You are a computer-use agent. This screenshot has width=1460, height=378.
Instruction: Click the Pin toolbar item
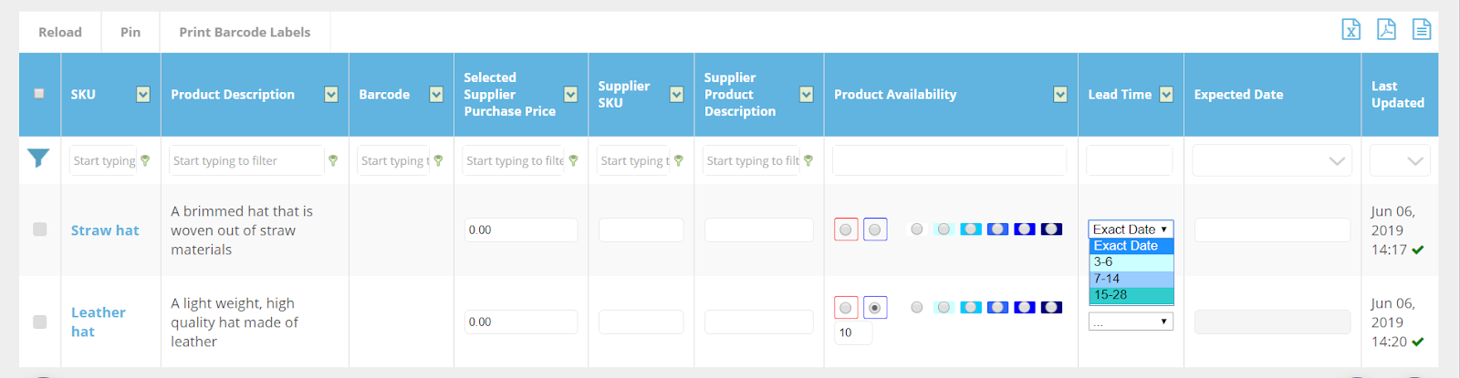tap(130, 32)
